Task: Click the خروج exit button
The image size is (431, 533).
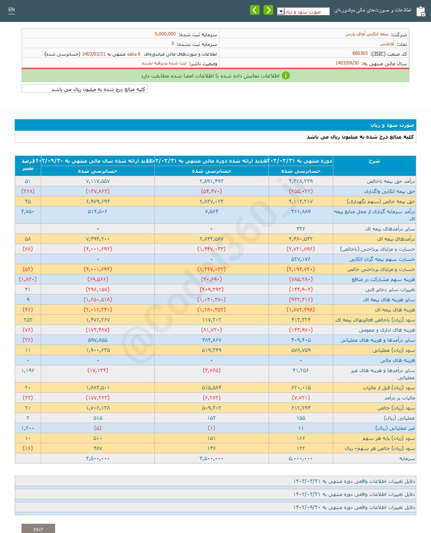Action: point(38,528)
